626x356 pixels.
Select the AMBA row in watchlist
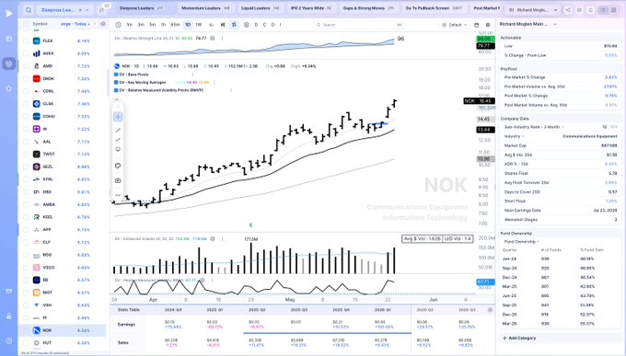pos(63,204)
